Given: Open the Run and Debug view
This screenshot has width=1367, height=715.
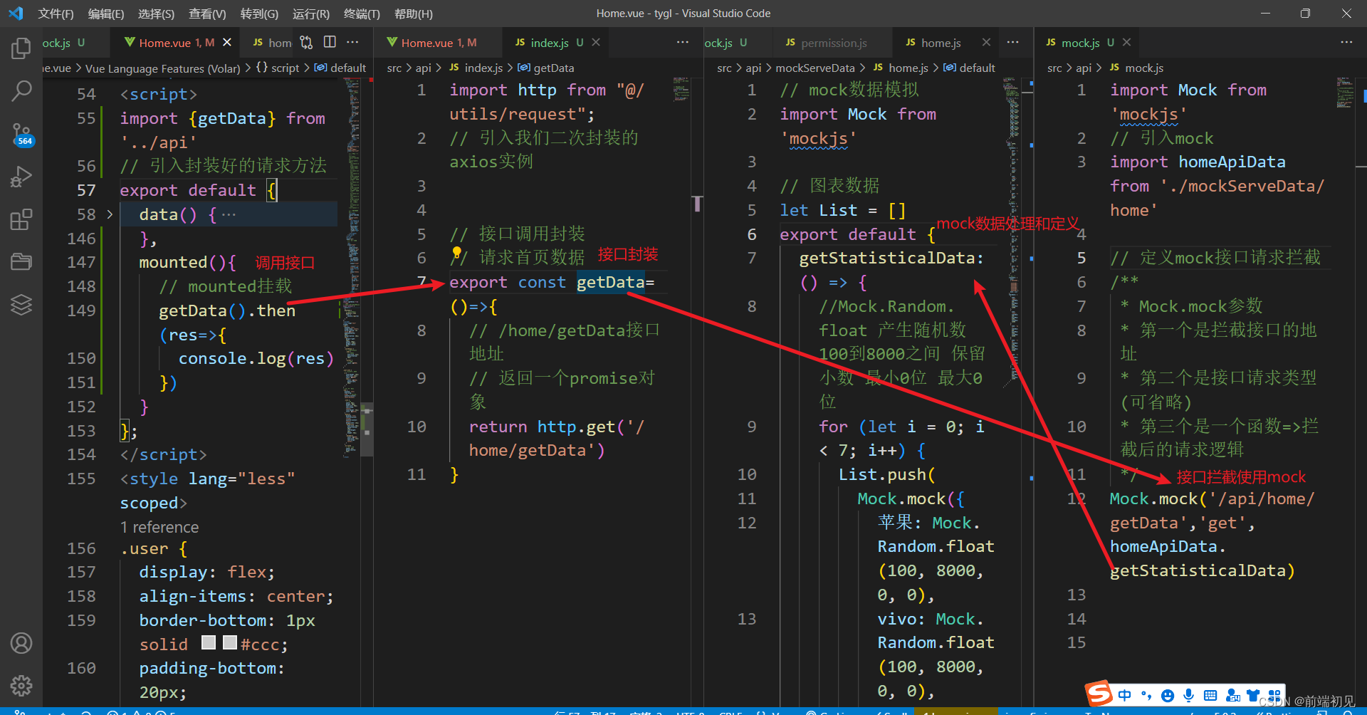Looking at the screenshot, I should (x=21, y=177).
